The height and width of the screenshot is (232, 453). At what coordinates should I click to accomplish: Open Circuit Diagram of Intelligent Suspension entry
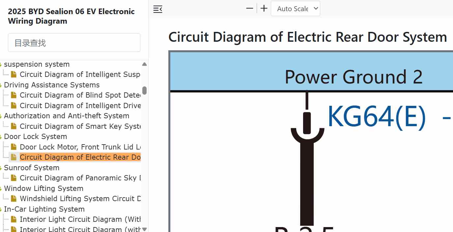[80, 74]
